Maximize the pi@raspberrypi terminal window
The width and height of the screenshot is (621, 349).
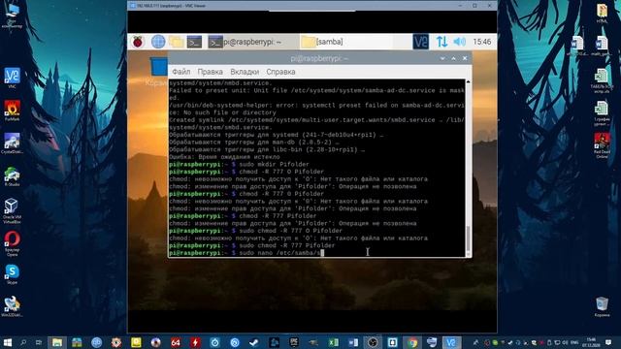point(453,58)
